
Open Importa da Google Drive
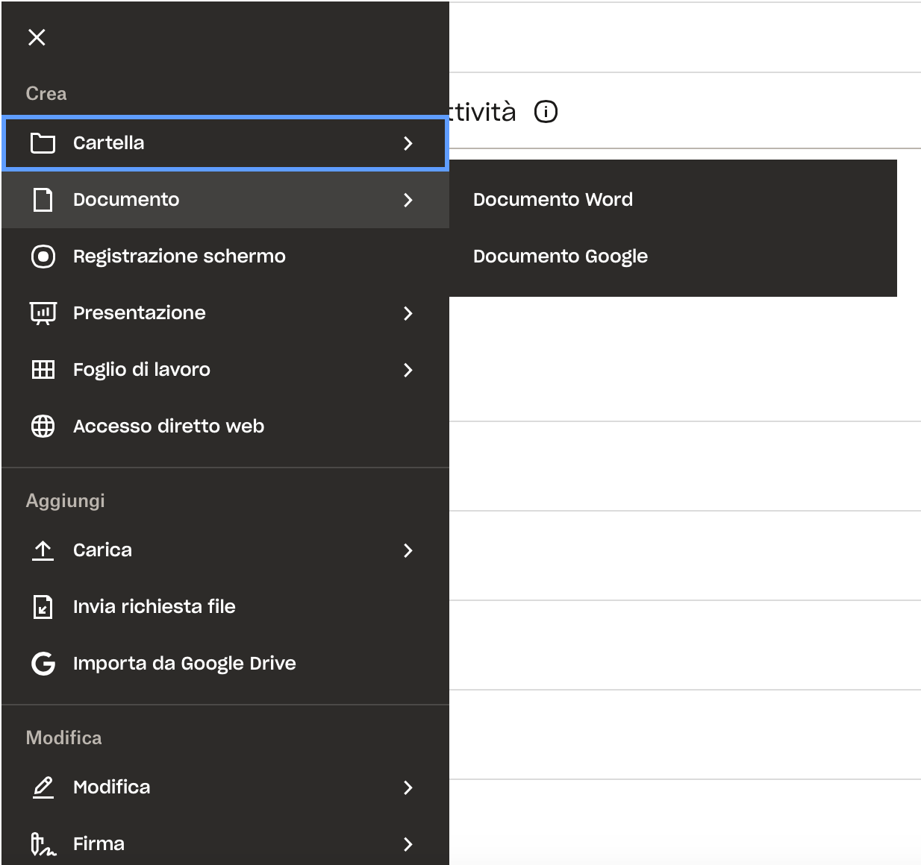coord(184,664)
